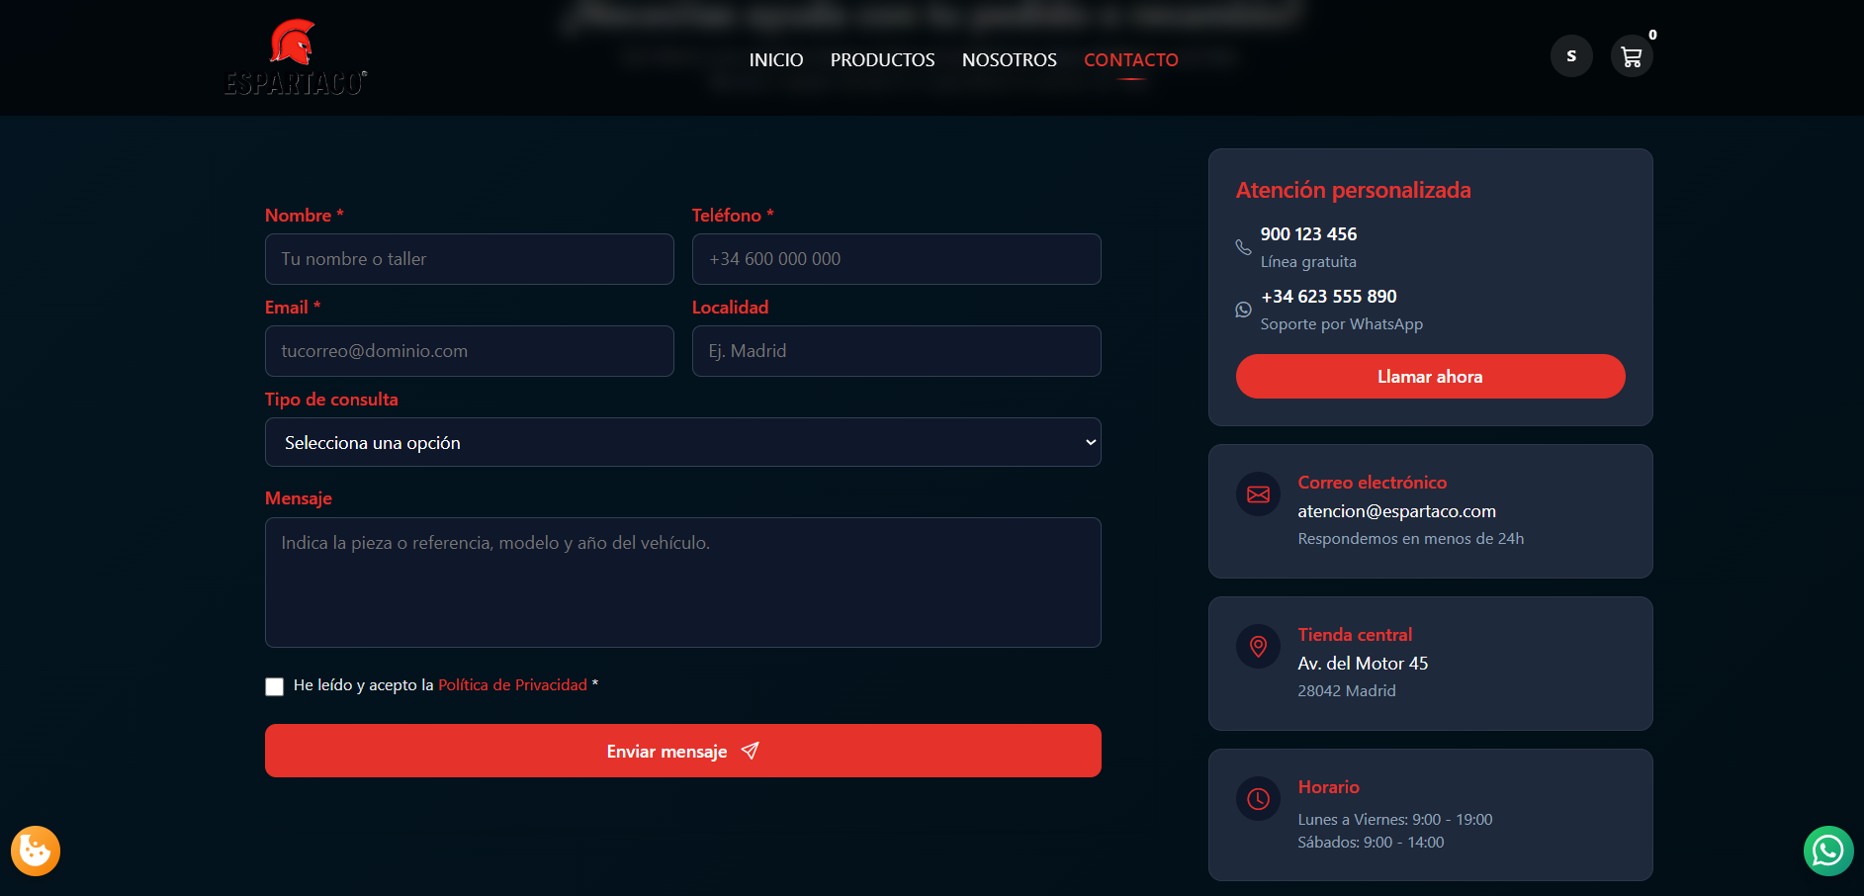This screenshot has width=1864, height=896.
Task: Click into the Mensaje text area
Action: click(683, 582)
